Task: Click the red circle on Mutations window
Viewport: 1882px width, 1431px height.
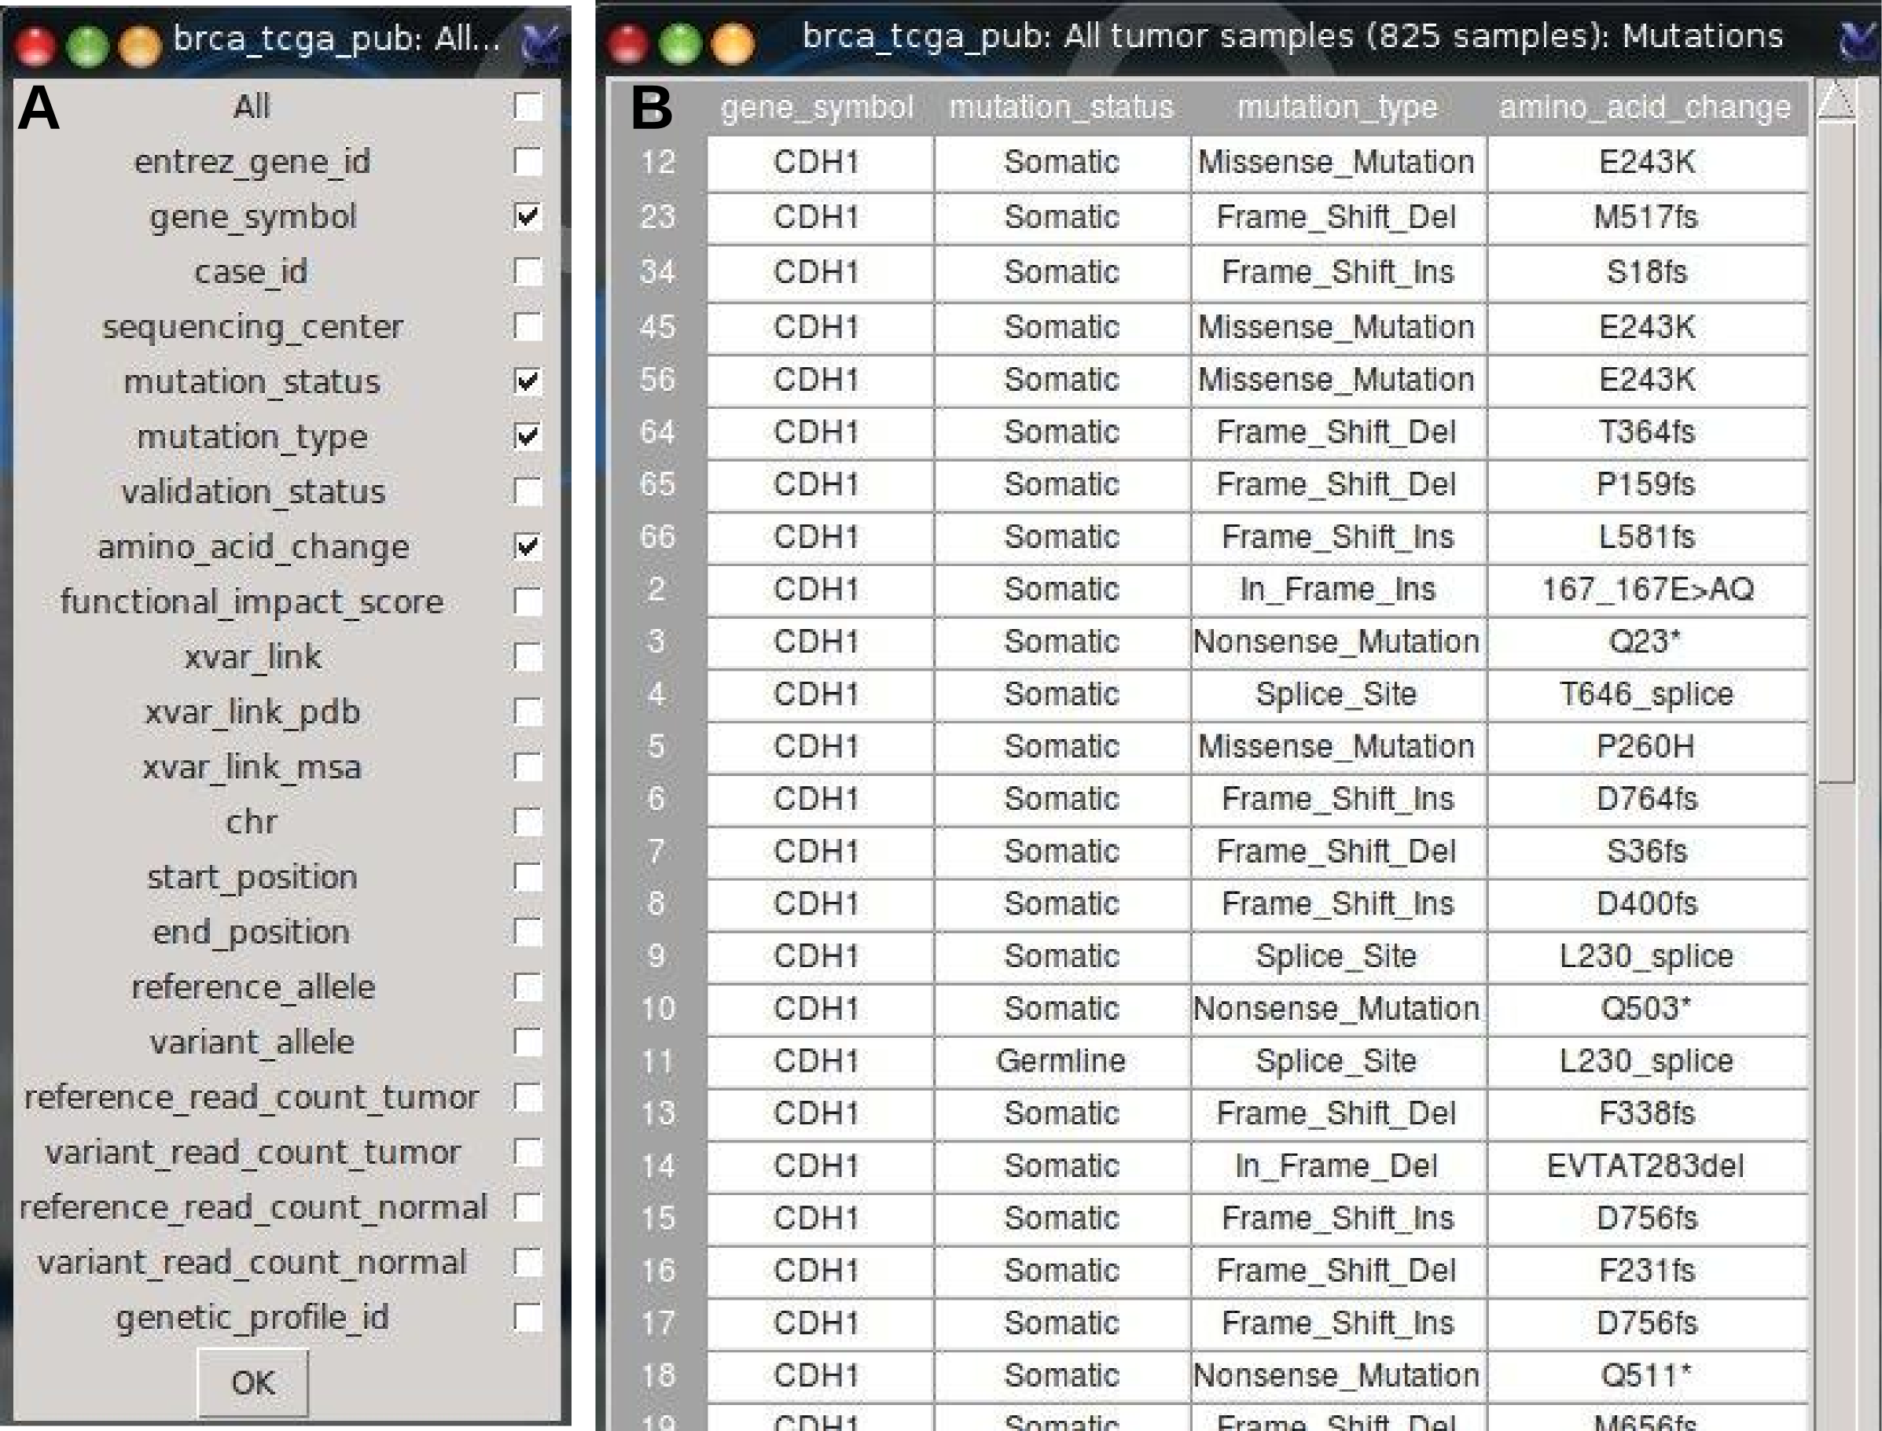Action: click(628, 42)
